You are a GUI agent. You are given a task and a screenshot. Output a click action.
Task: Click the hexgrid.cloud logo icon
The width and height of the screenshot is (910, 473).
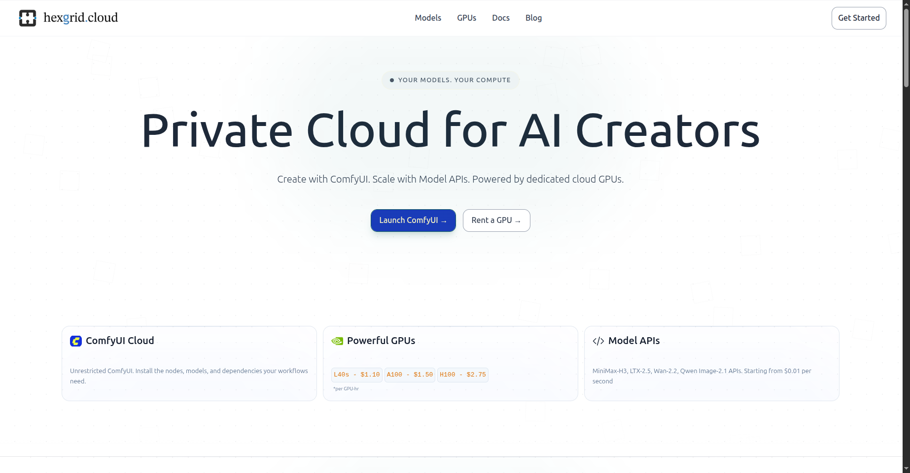(28, 18)
